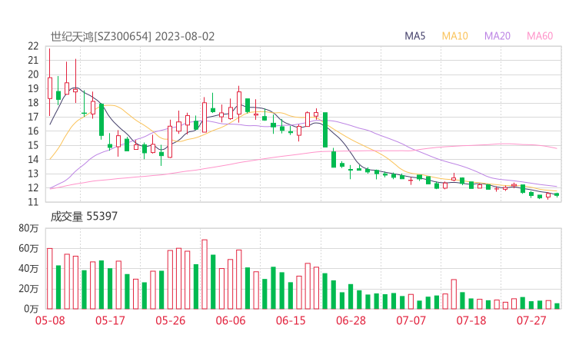Click the 80万 volume axis label

tap(28, 228)
